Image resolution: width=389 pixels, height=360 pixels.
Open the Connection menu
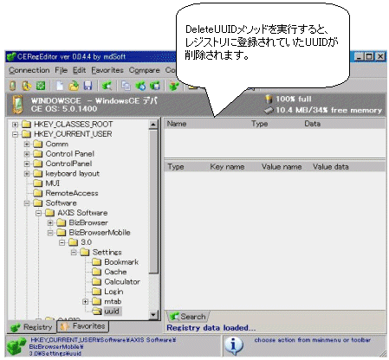[29, 70]
